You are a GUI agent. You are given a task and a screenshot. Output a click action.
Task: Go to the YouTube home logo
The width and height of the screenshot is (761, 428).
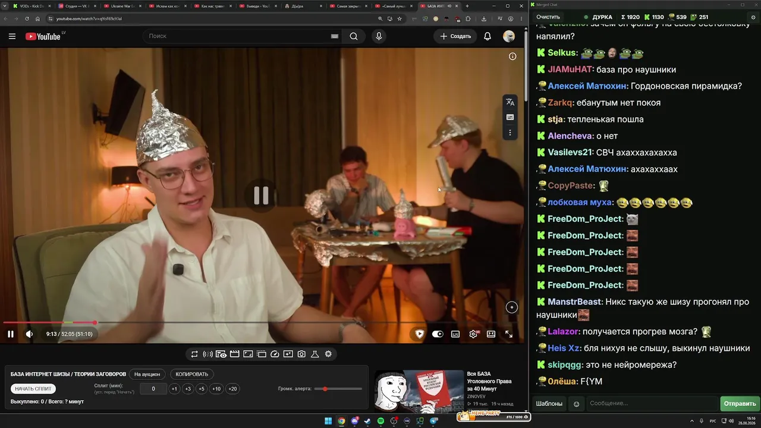coord(43,36)
